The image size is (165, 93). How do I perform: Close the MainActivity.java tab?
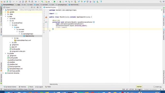point(57,7)
